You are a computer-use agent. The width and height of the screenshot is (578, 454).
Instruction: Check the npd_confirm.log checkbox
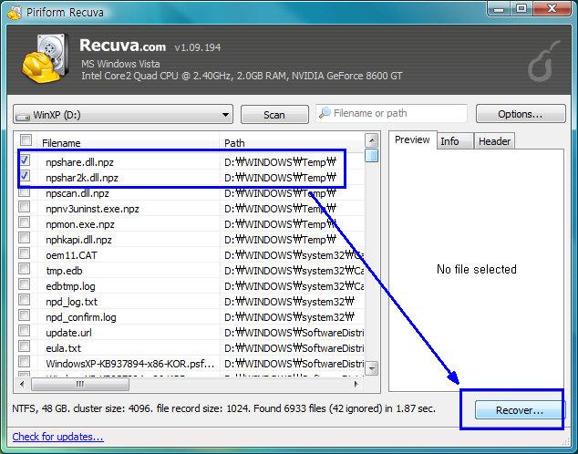click(25, 315)
